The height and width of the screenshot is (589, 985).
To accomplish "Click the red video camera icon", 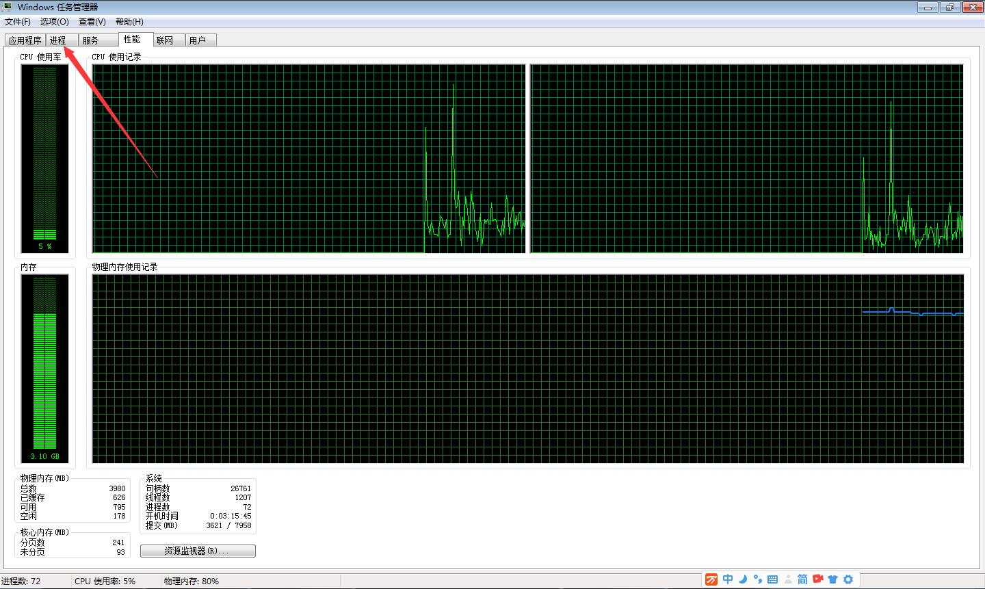I will [817, 579].
